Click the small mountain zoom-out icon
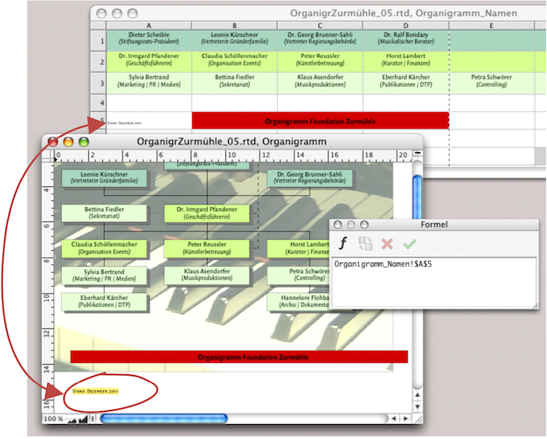547x439 pixels. tap(72, 420)
